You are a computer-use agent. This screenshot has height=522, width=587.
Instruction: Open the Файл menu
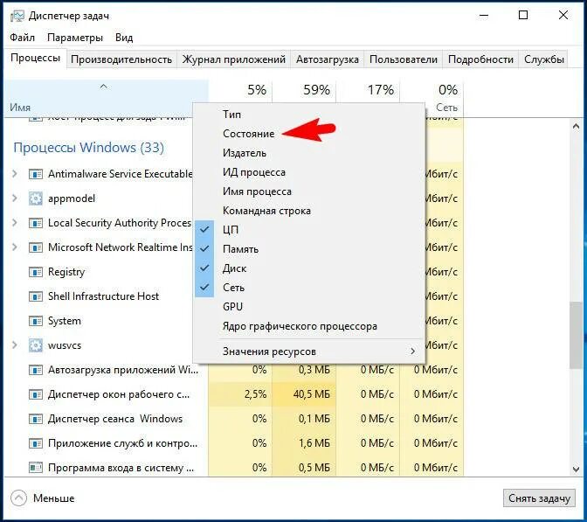22,38
